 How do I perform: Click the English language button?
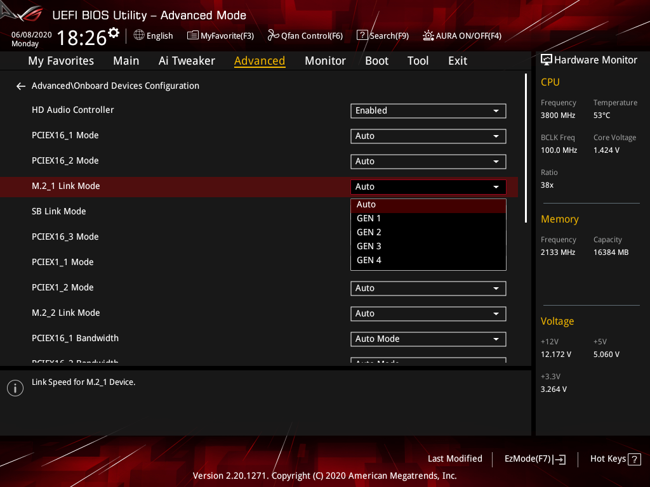[154, 36]
